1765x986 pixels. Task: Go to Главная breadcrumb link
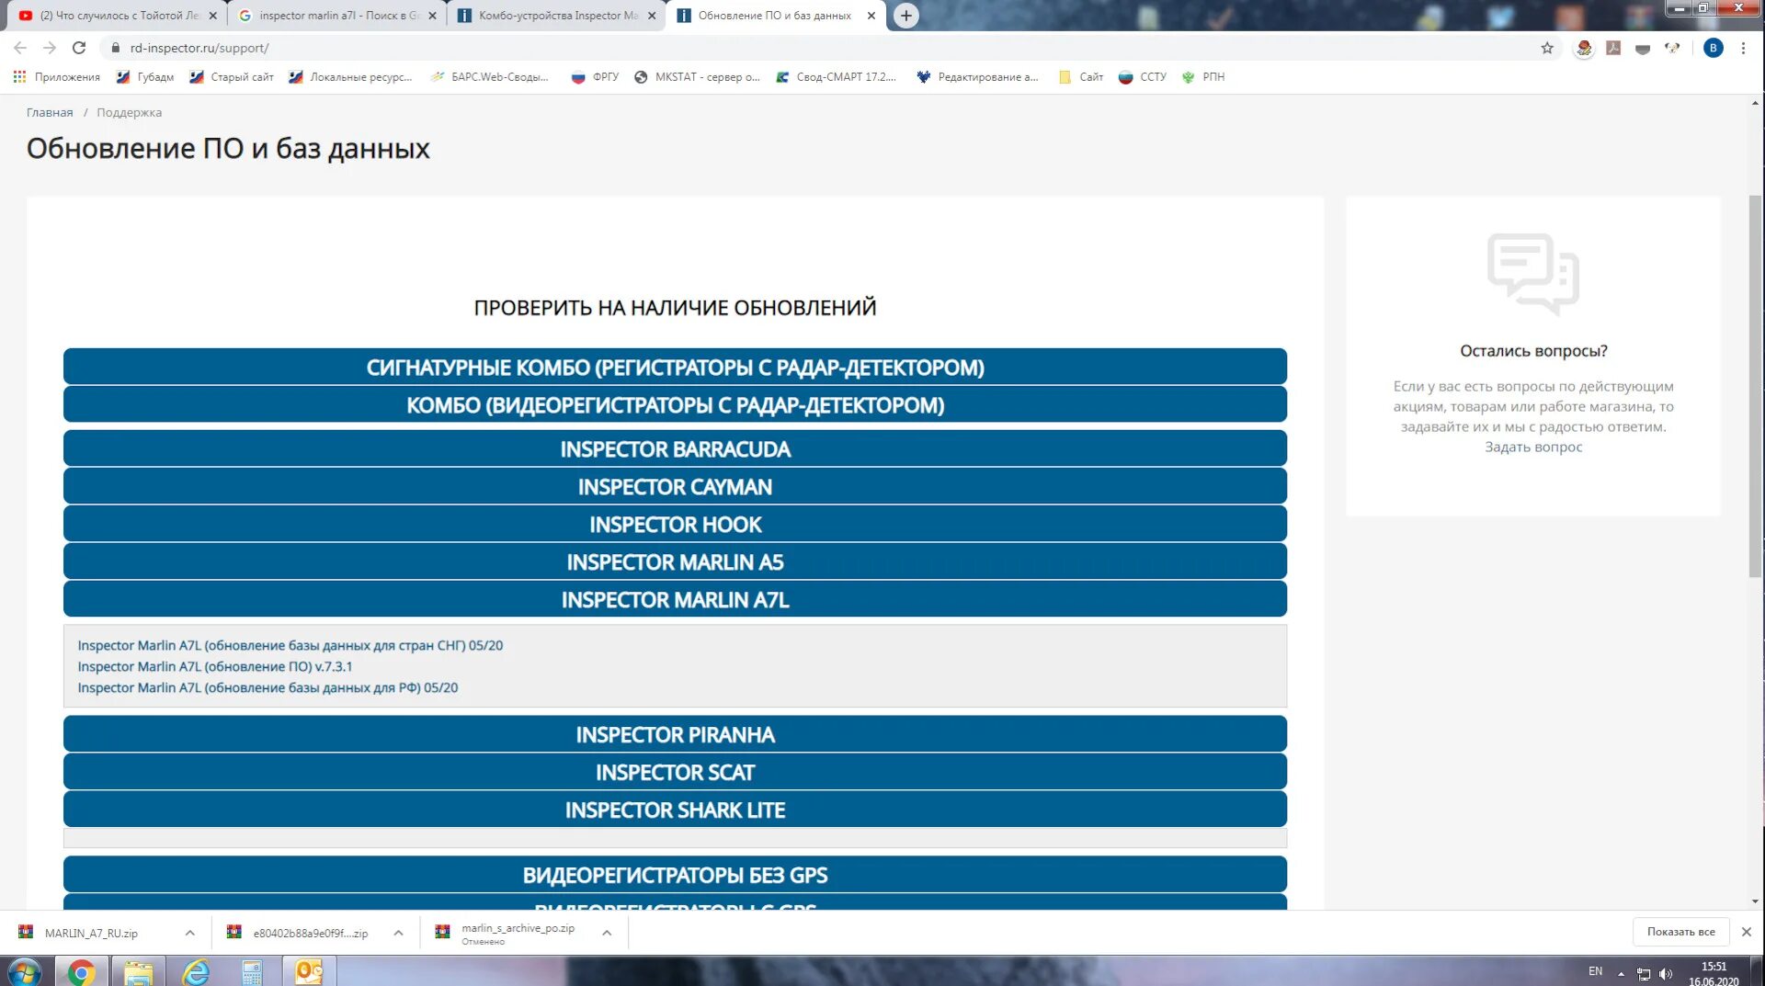[50, 112]
